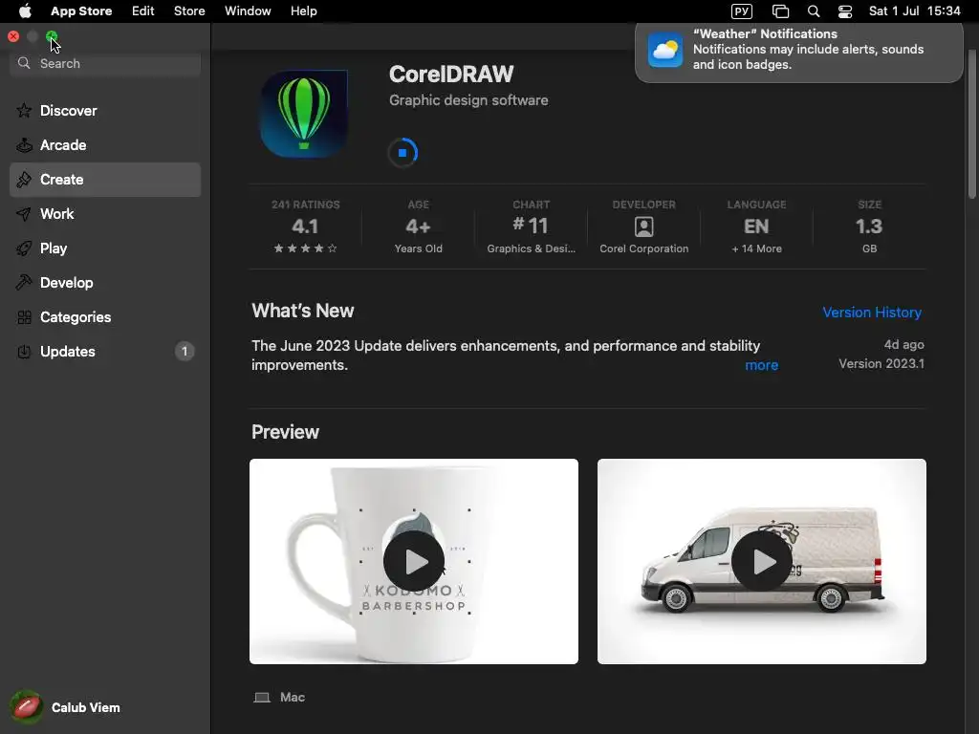Click the Discover star icon
Image resolution: width=979 pixels, height=734 pixels.
(24, 111)
